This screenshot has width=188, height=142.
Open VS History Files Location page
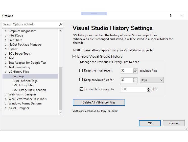[x=30, y=90]
